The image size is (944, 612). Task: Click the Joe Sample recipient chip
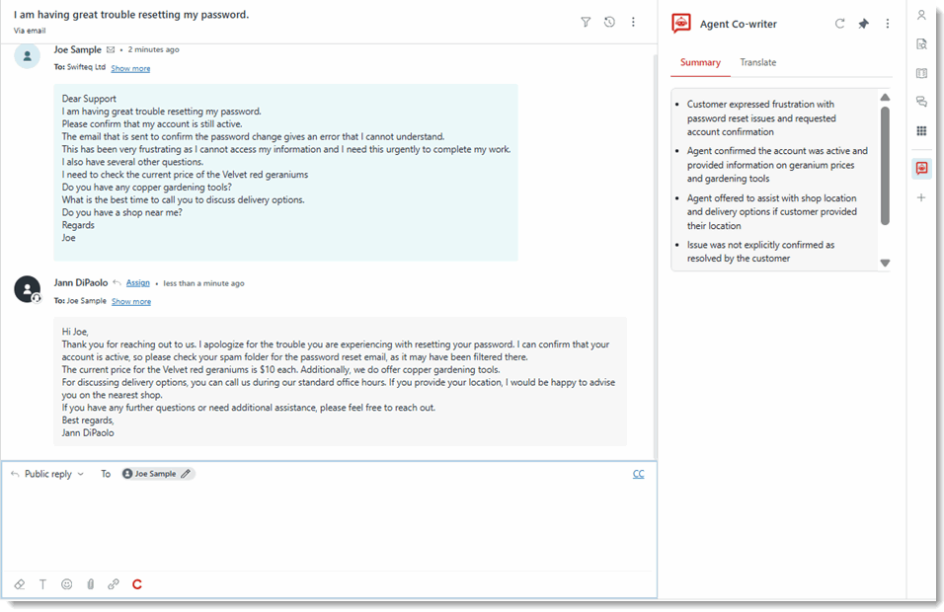click(158, 474)
